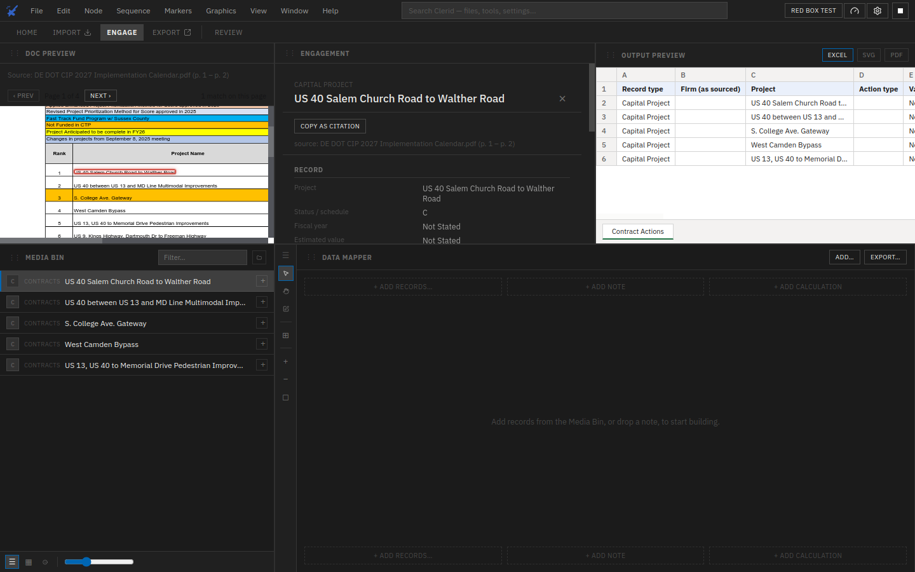Click highlighted project name in PDF preview
The width and height of the screenshot is (915, 572).
click(125, 172)
